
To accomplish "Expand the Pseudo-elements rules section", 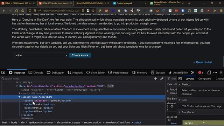I will click(x=168, y=91).
